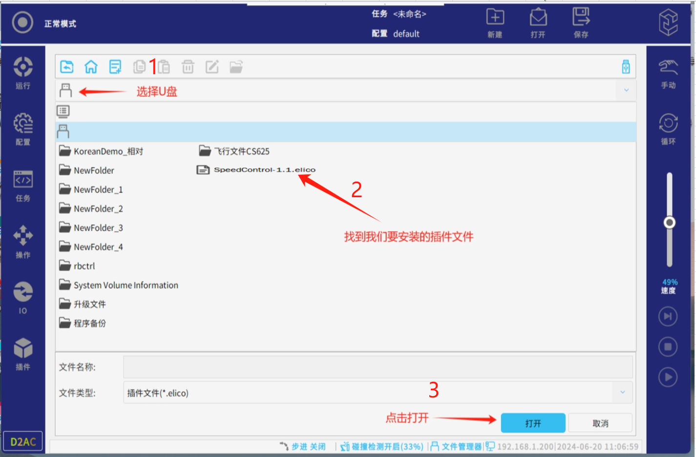Click the 取消 cancel button

point(600,423)
